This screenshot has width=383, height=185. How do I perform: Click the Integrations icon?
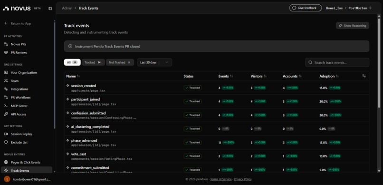click(6, 89)
